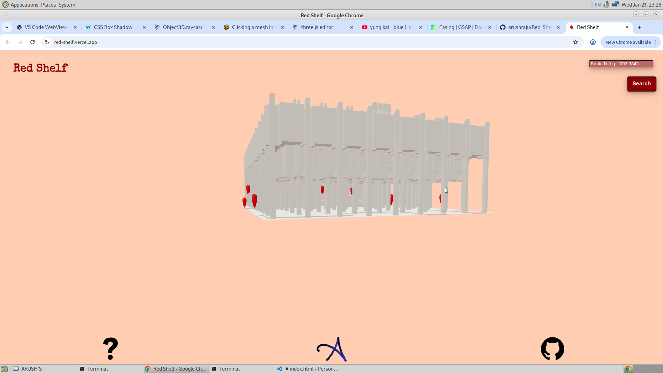Expand the tab search dropdown arrow
Viewport: 663px width, 373px height.
pos(7,27)
